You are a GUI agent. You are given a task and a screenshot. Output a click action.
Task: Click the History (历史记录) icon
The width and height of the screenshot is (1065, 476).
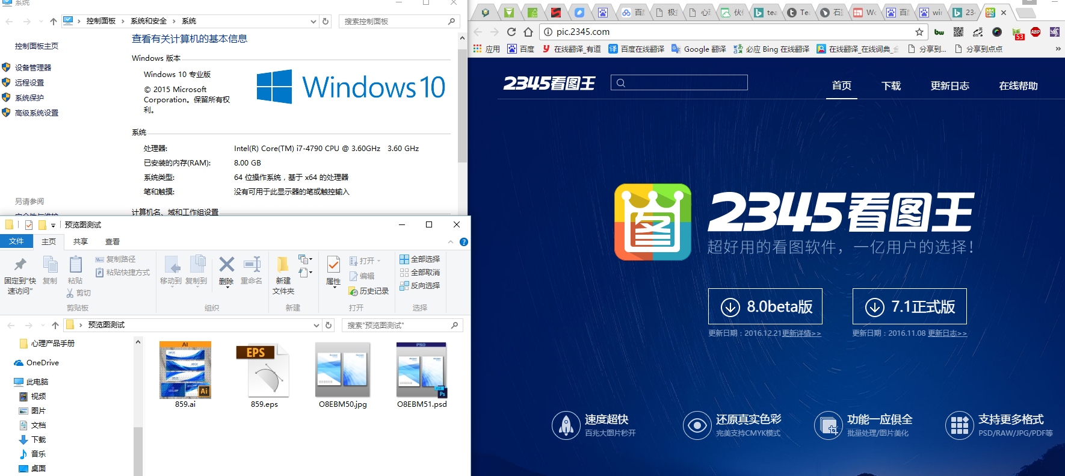tap(353, 291)
